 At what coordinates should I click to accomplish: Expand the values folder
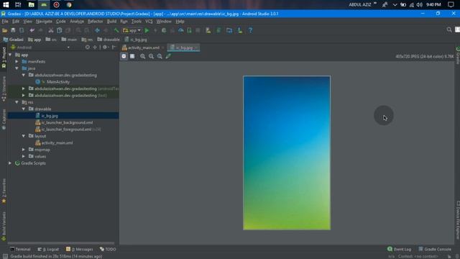pos(24,156)
